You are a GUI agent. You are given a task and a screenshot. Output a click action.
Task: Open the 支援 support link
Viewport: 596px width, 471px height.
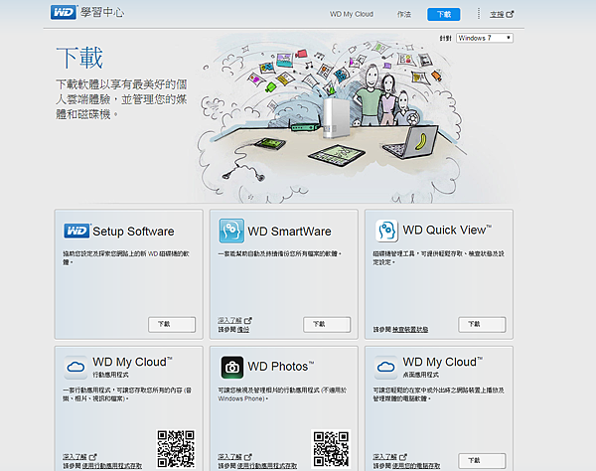click(497, 15)
